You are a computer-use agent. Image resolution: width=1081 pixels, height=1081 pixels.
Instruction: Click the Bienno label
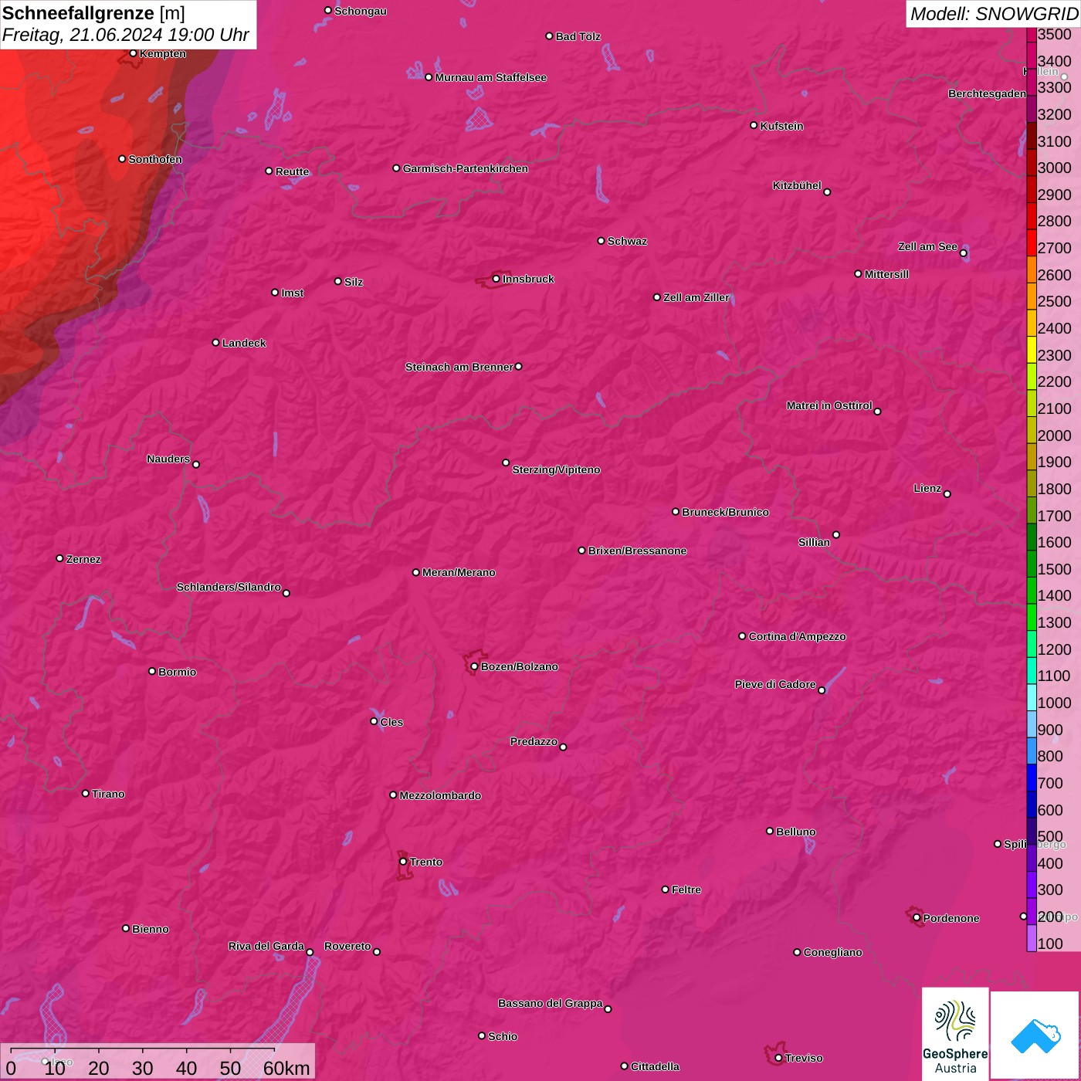coord(151,929)
